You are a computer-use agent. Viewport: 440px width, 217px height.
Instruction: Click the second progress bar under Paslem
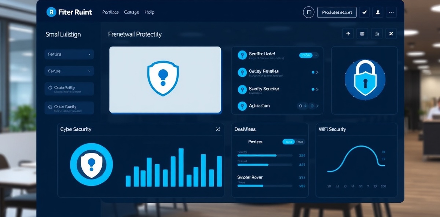click(x=265, y=165)
